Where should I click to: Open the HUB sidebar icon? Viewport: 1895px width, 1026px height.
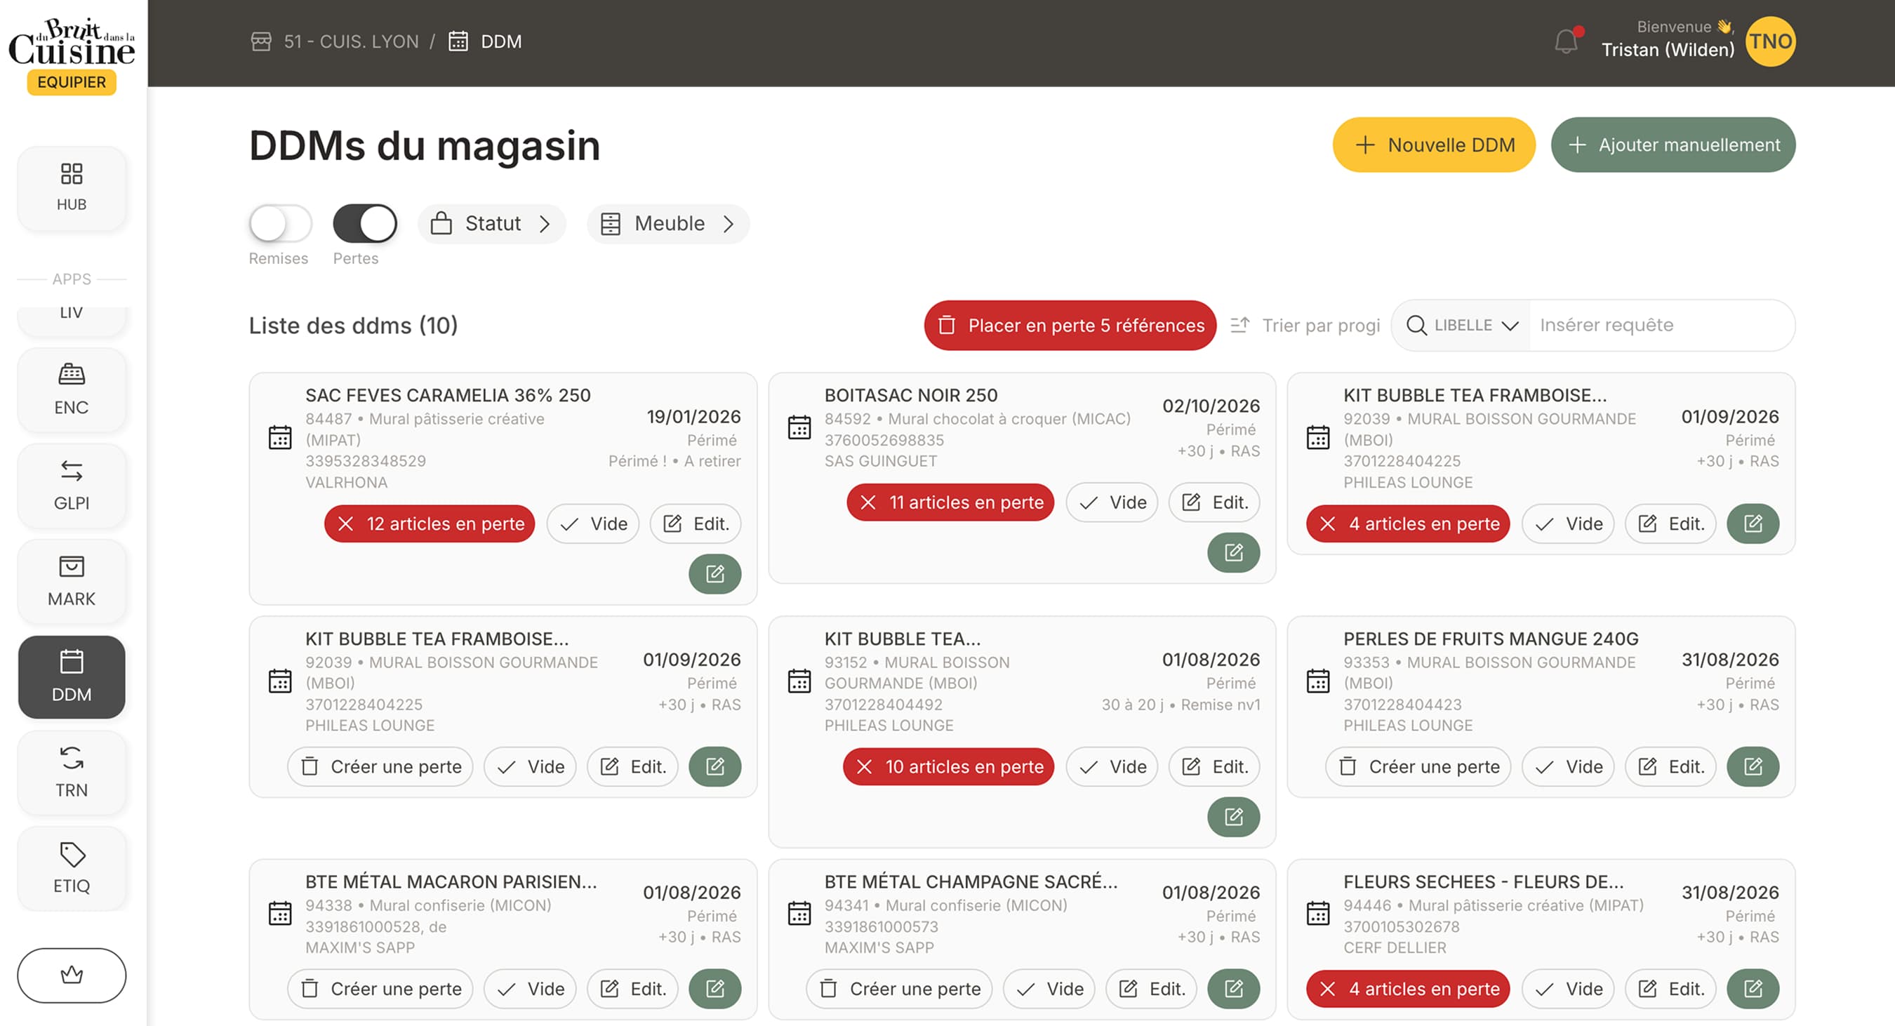tap(72, 187)
